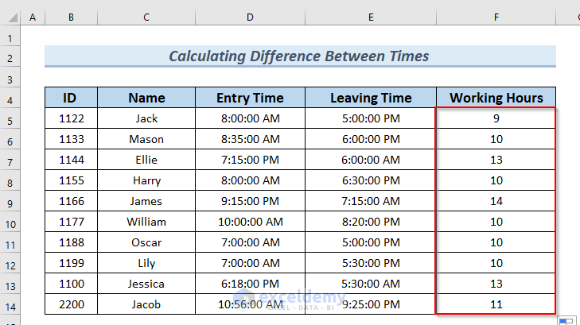The width and height of the screenshot is (580, 325).
Task: Click Mason's entry time 8:35:00 AM
Action: click(250, 140)
